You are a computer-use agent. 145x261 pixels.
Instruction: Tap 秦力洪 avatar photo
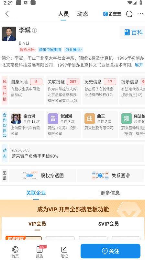tap(16, 119)
